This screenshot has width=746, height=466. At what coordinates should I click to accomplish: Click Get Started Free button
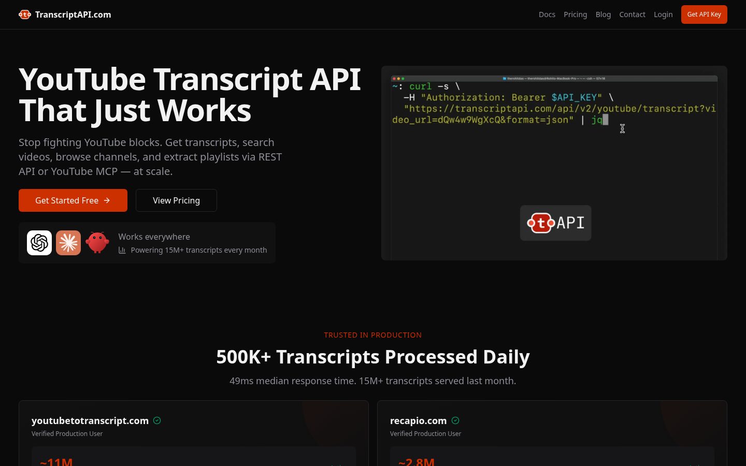point(73,200)
